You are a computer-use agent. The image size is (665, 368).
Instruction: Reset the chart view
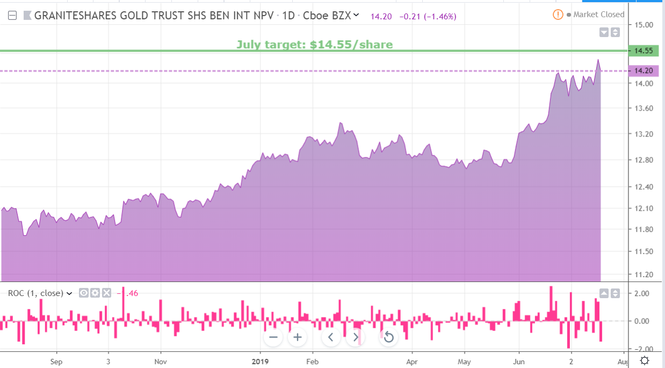point(389,337)
